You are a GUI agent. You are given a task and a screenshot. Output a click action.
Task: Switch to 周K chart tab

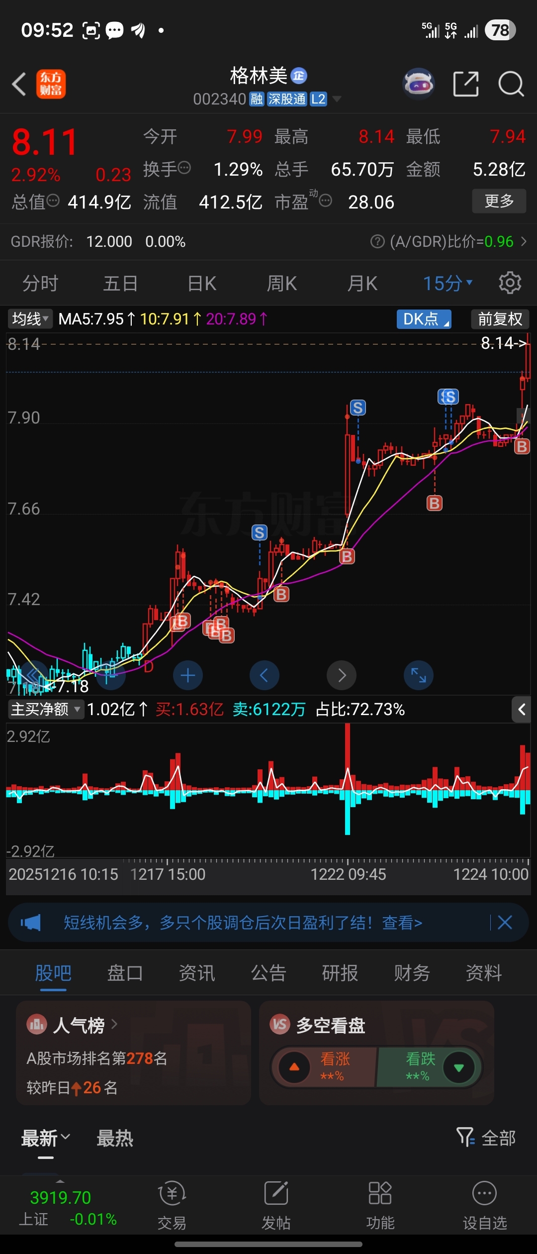(282, 283)
